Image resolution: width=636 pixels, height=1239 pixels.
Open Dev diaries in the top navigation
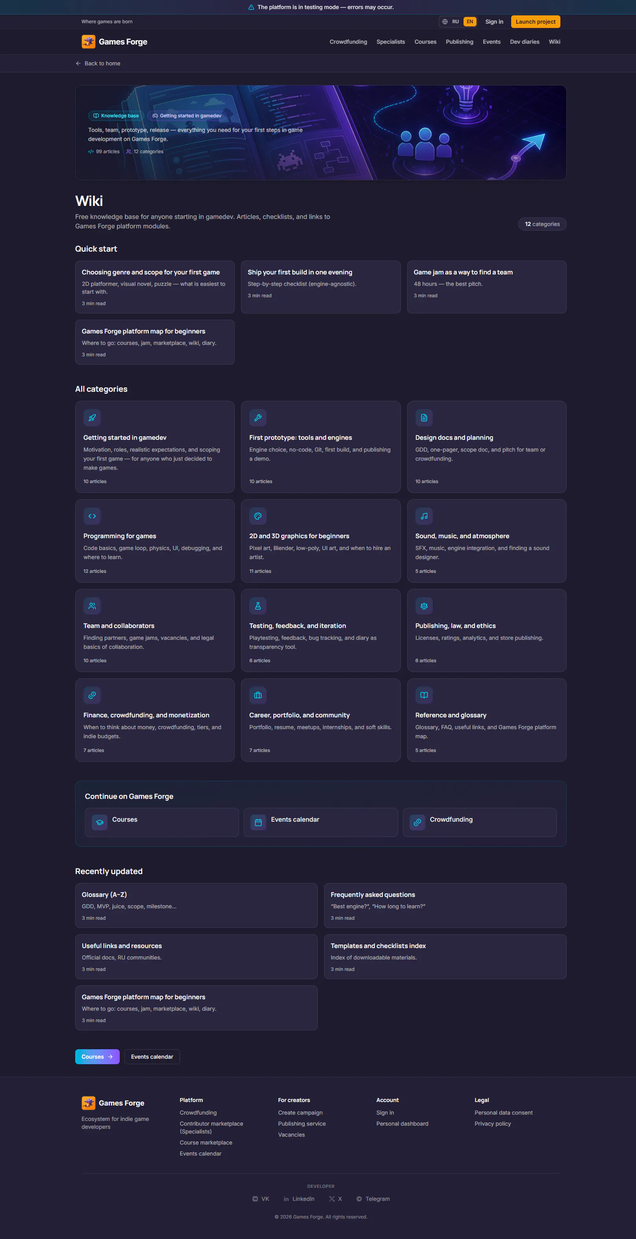tap(525, 42)
